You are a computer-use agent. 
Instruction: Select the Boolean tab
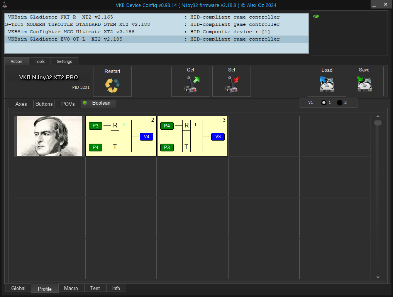point(98,103)
